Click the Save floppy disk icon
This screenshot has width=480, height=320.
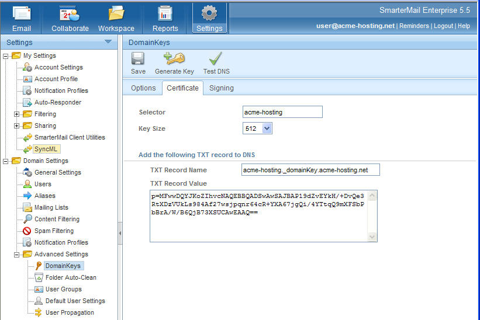tap(138, 58)
